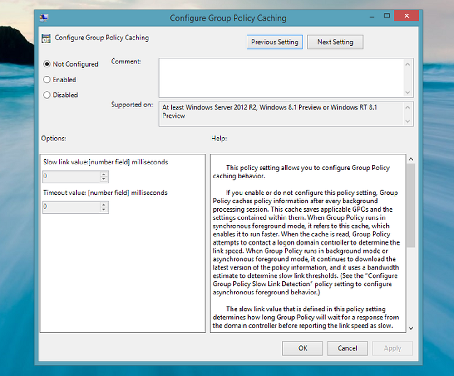Click the title bar system menu icon
Image resolution: width=454 pixels, height=376 pixels.
point(44,18)
